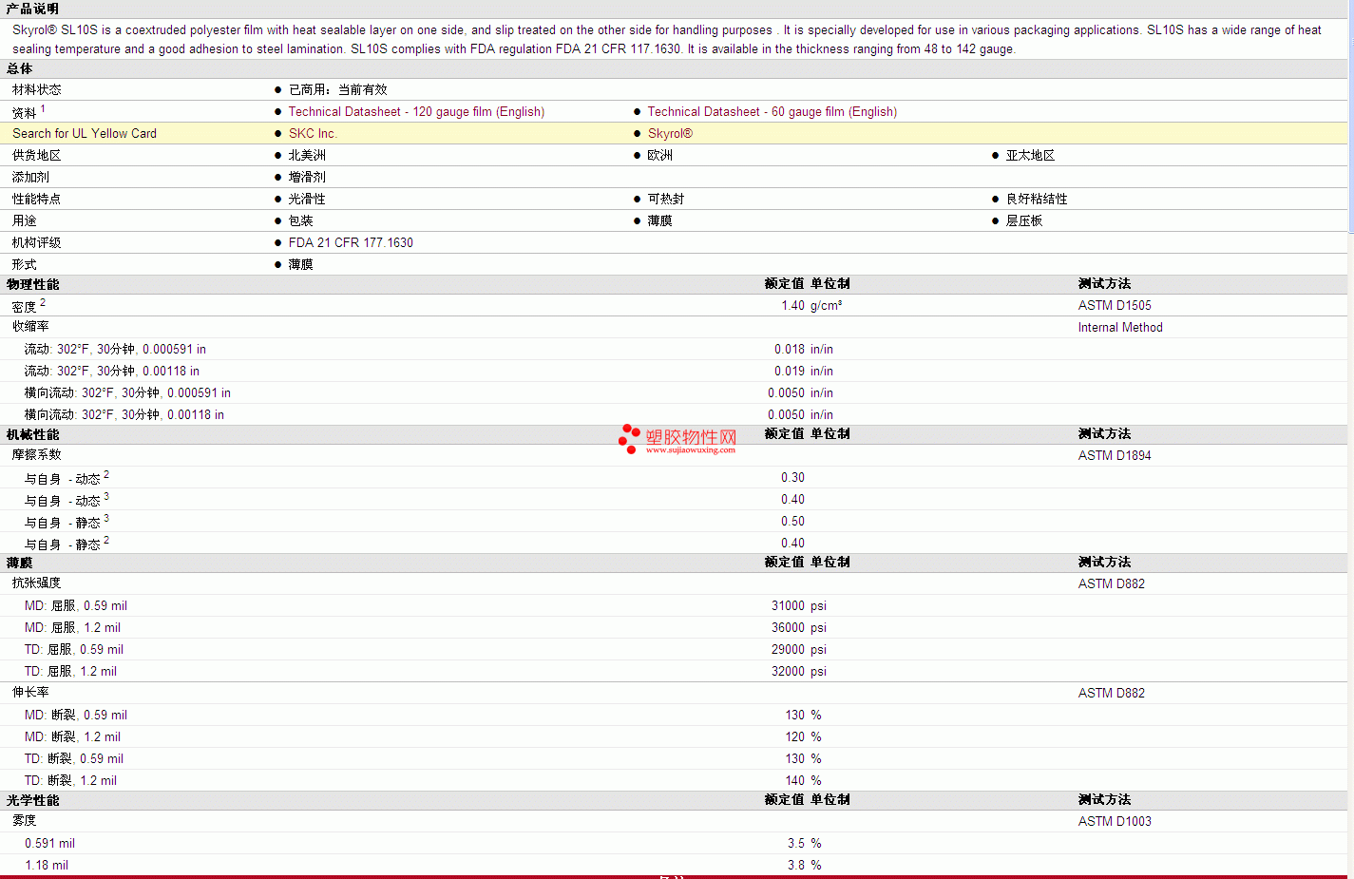
Task: Click the ASTM D1894 test method
Action: click(x=1115, y=455)
